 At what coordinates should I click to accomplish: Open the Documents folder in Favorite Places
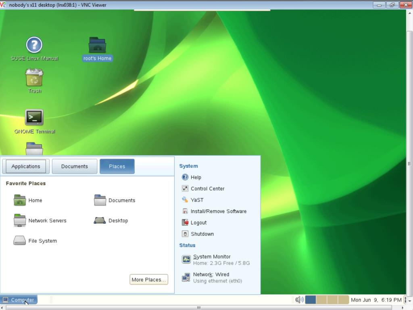[x=115, y=200]
